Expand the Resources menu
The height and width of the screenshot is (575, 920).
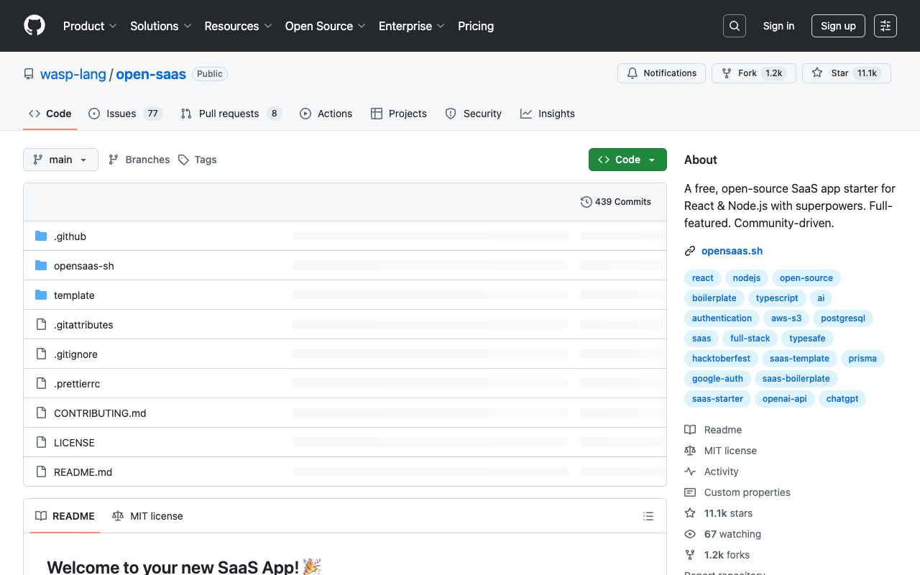coord(239,26)
